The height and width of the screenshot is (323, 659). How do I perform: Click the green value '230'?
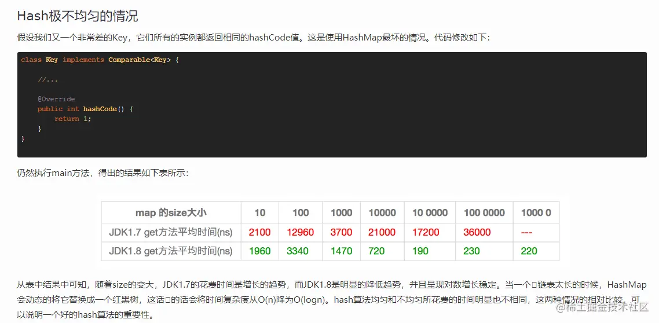[x=471, y=251]
